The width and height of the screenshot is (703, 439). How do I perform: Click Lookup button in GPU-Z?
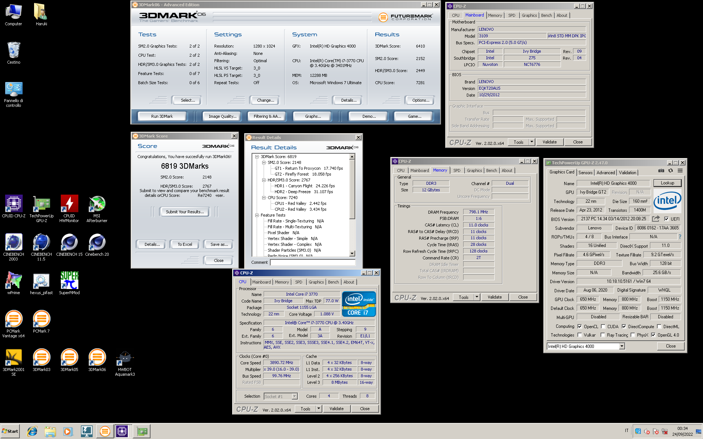pos(667,183)
